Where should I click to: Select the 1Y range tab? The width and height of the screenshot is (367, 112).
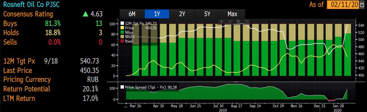pos(157,14)
